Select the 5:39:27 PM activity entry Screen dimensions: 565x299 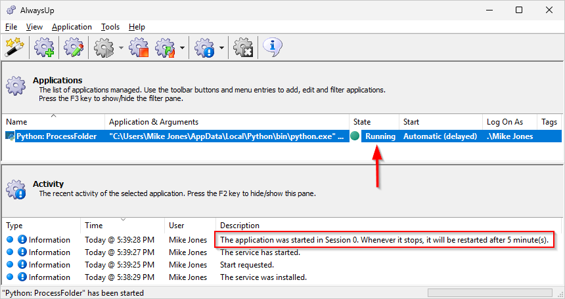click(x=282, y=252)
